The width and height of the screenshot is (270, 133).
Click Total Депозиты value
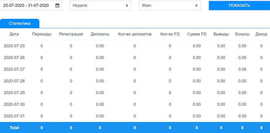click(x=100, y=128)
